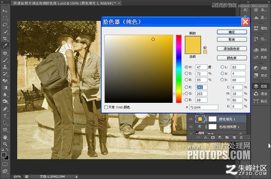Click 确定 to confirm color

(x=232, y=32)
